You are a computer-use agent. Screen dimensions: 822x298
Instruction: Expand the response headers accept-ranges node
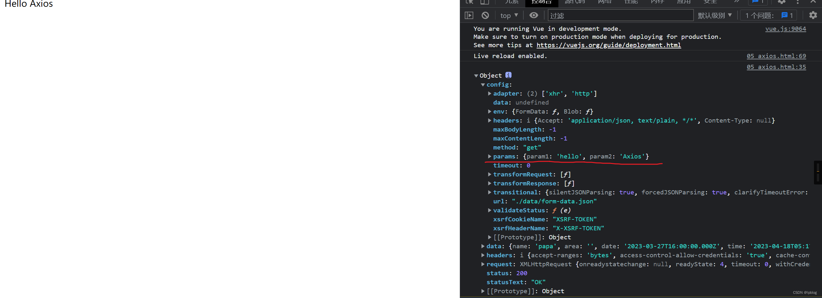[483, 255]
